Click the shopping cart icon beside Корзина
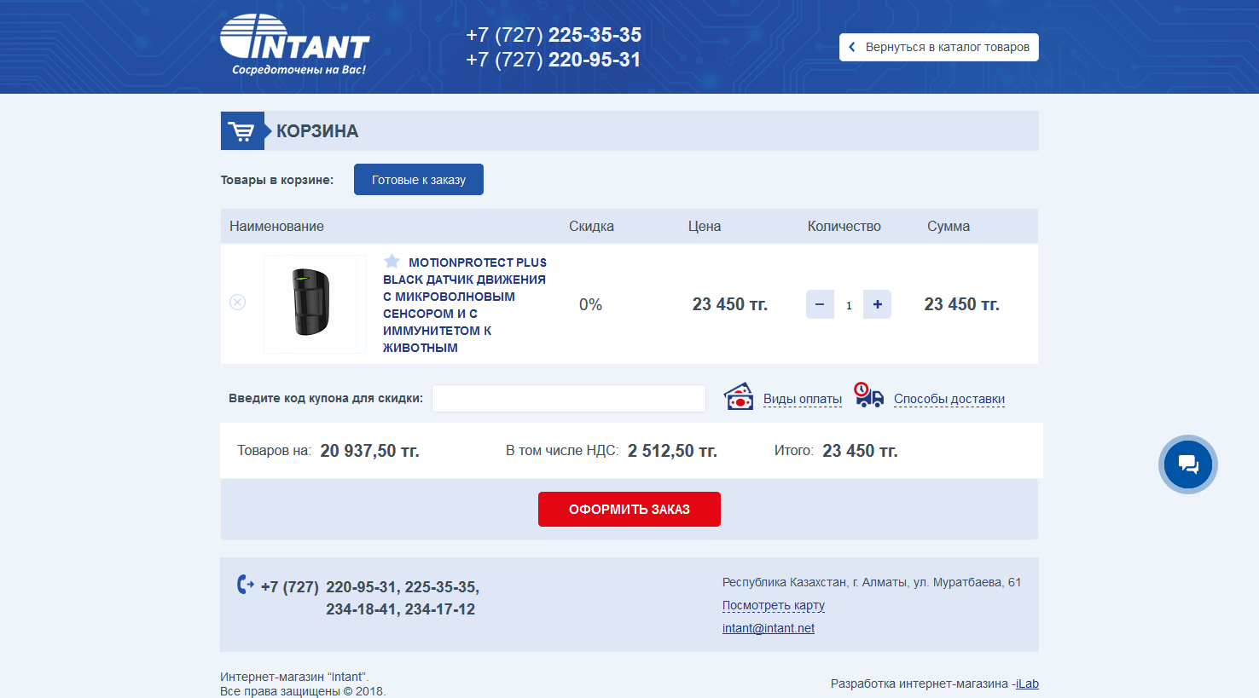The width and height of the screenshot is (1259, 698). pyautogui.click(x=242, y=131)
